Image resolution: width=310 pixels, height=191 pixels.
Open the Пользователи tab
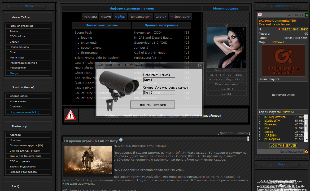tap(140, 17)
